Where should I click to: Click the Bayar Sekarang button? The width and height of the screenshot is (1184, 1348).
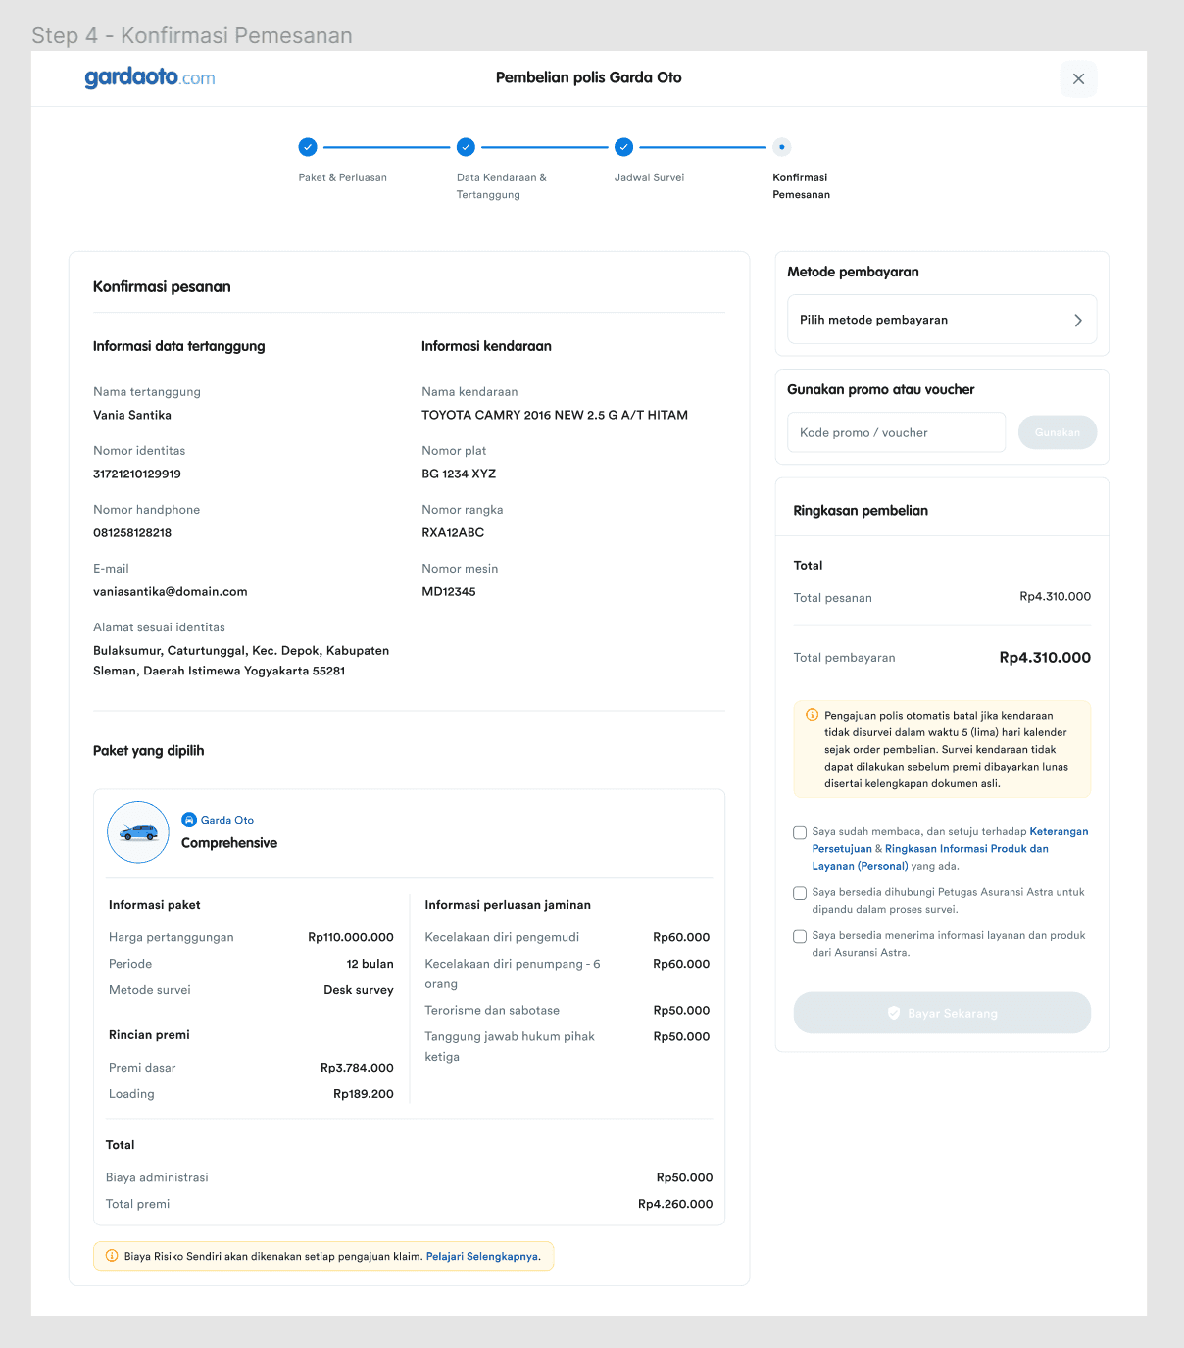click(942, 1013)
